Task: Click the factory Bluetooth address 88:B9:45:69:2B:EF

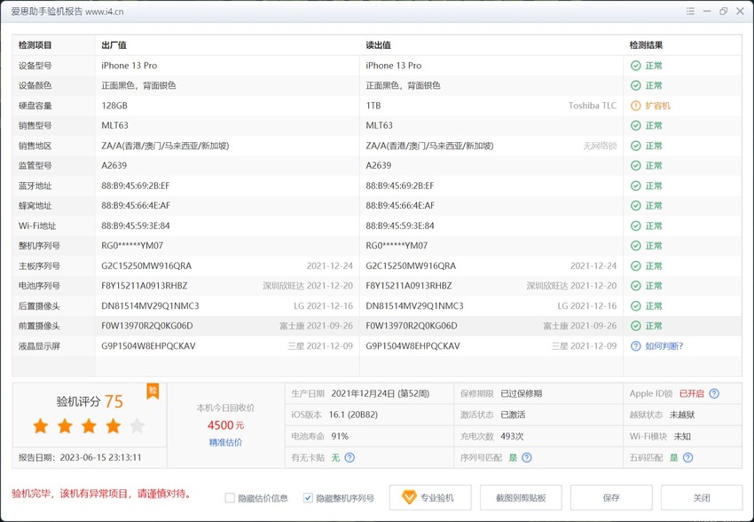Action: (136, 186)
